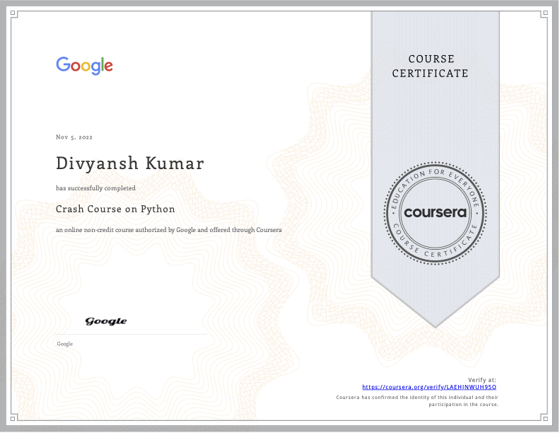Click the "has successfully completed" text

(95, 188)
